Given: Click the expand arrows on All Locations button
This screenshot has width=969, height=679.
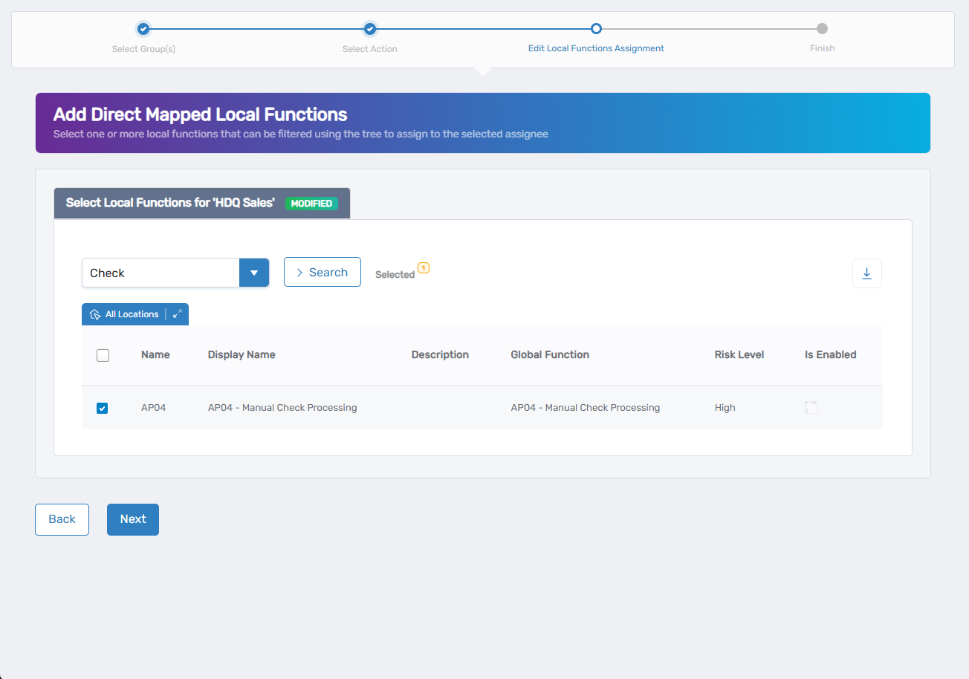Looking at the screenshot, I should tap(177, 313).
